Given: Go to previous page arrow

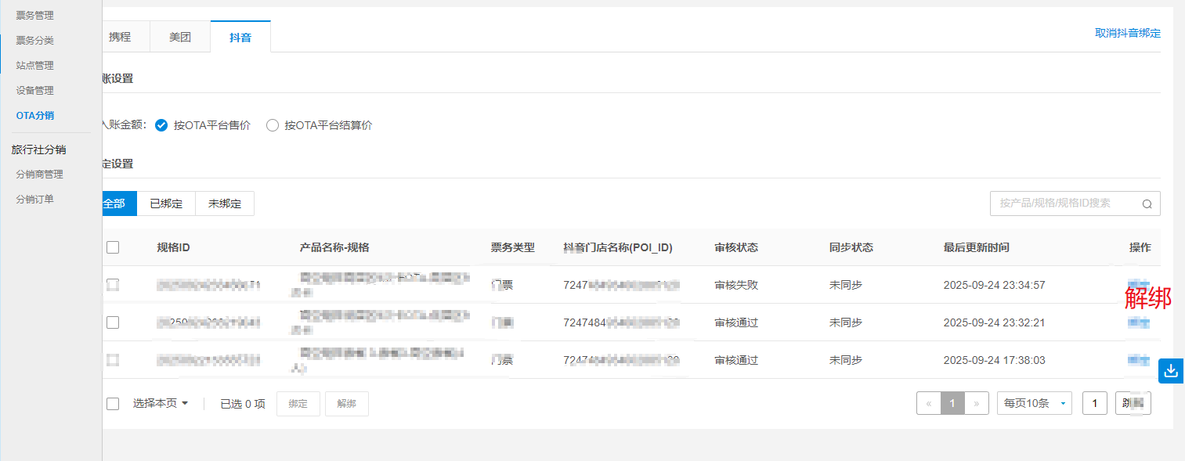Looking at the screenshot, I should click(928, 404).
